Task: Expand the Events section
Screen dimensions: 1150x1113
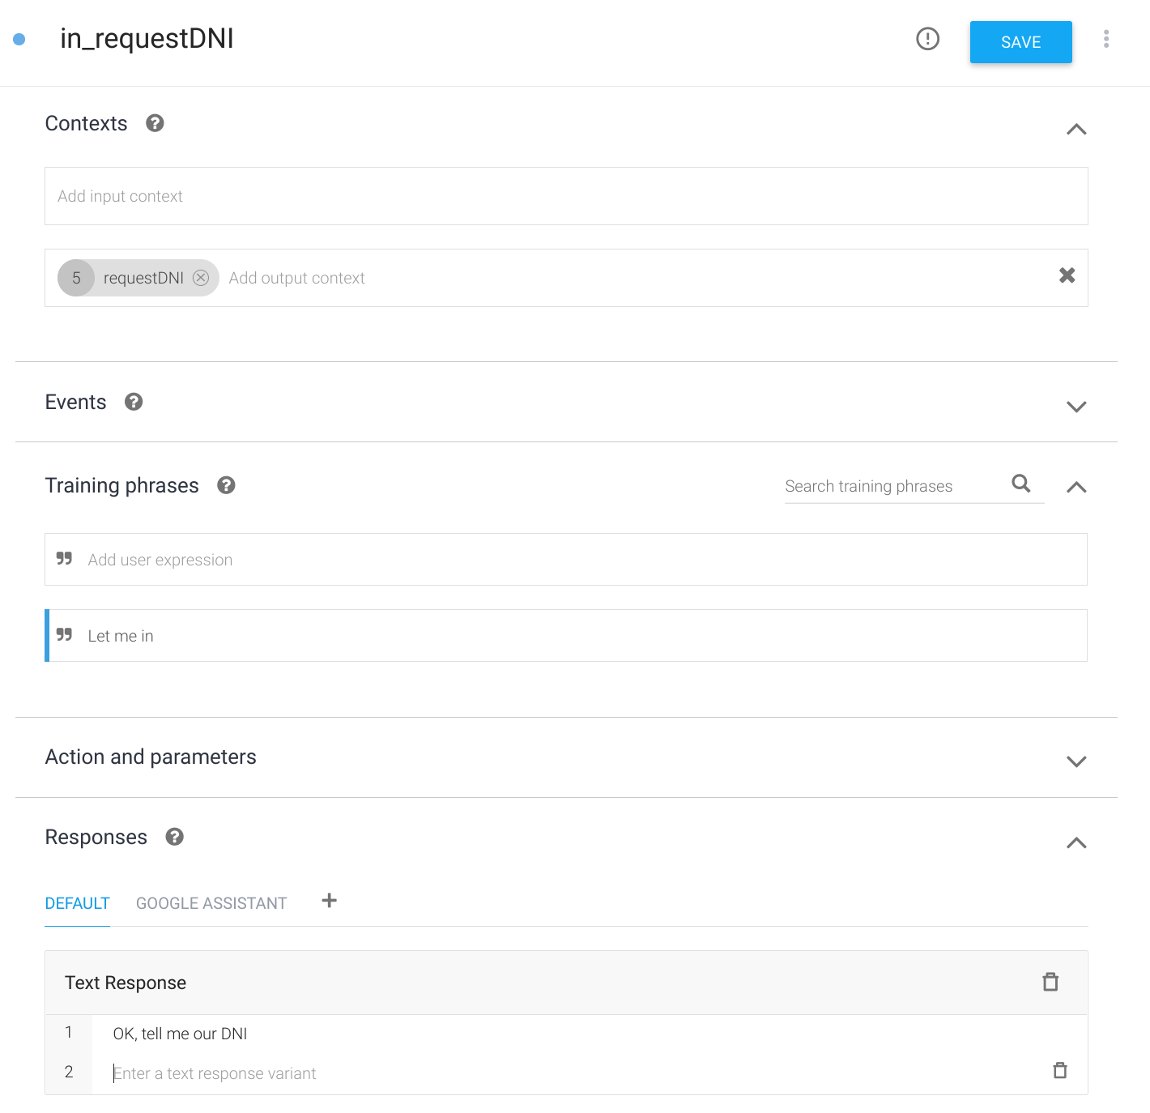Action: pos(1076,407)
